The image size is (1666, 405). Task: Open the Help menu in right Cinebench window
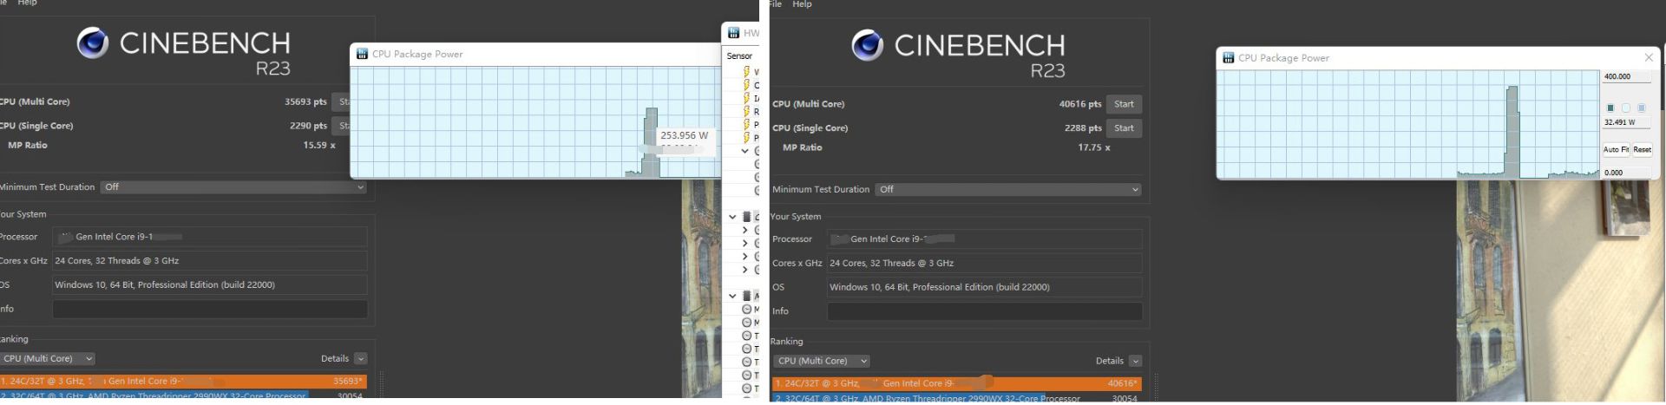[x=802, y=4]
